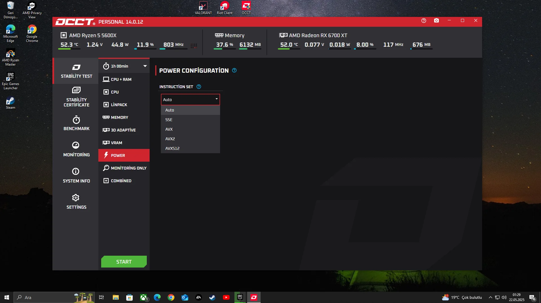Select the Combined test
The image size is (541, 303).
pyautogui.click(x=124, y=181)
